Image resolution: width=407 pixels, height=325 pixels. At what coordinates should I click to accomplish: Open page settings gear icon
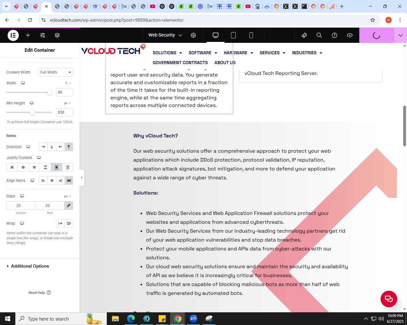click(193, 35)
